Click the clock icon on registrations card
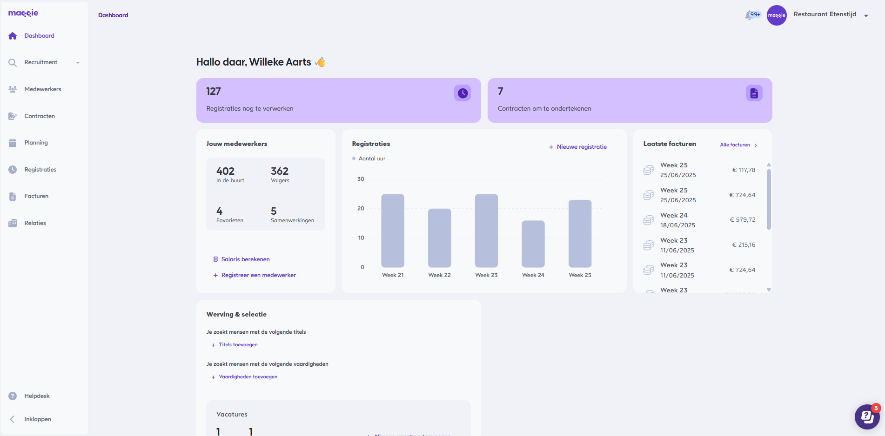 (462, 93)
